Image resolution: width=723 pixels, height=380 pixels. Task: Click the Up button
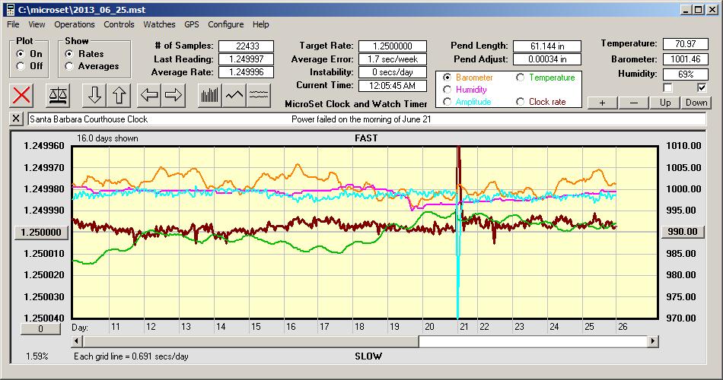point(665,103)
